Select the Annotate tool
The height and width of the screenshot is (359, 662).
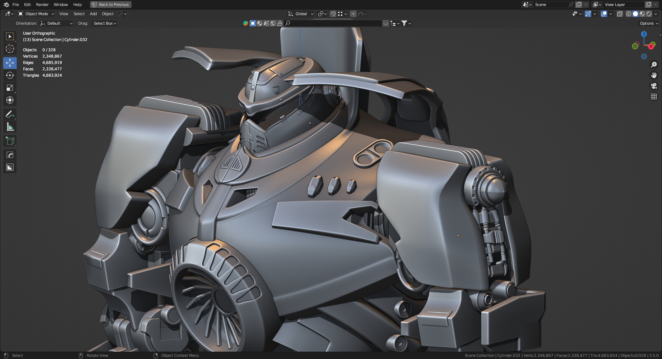10,114
